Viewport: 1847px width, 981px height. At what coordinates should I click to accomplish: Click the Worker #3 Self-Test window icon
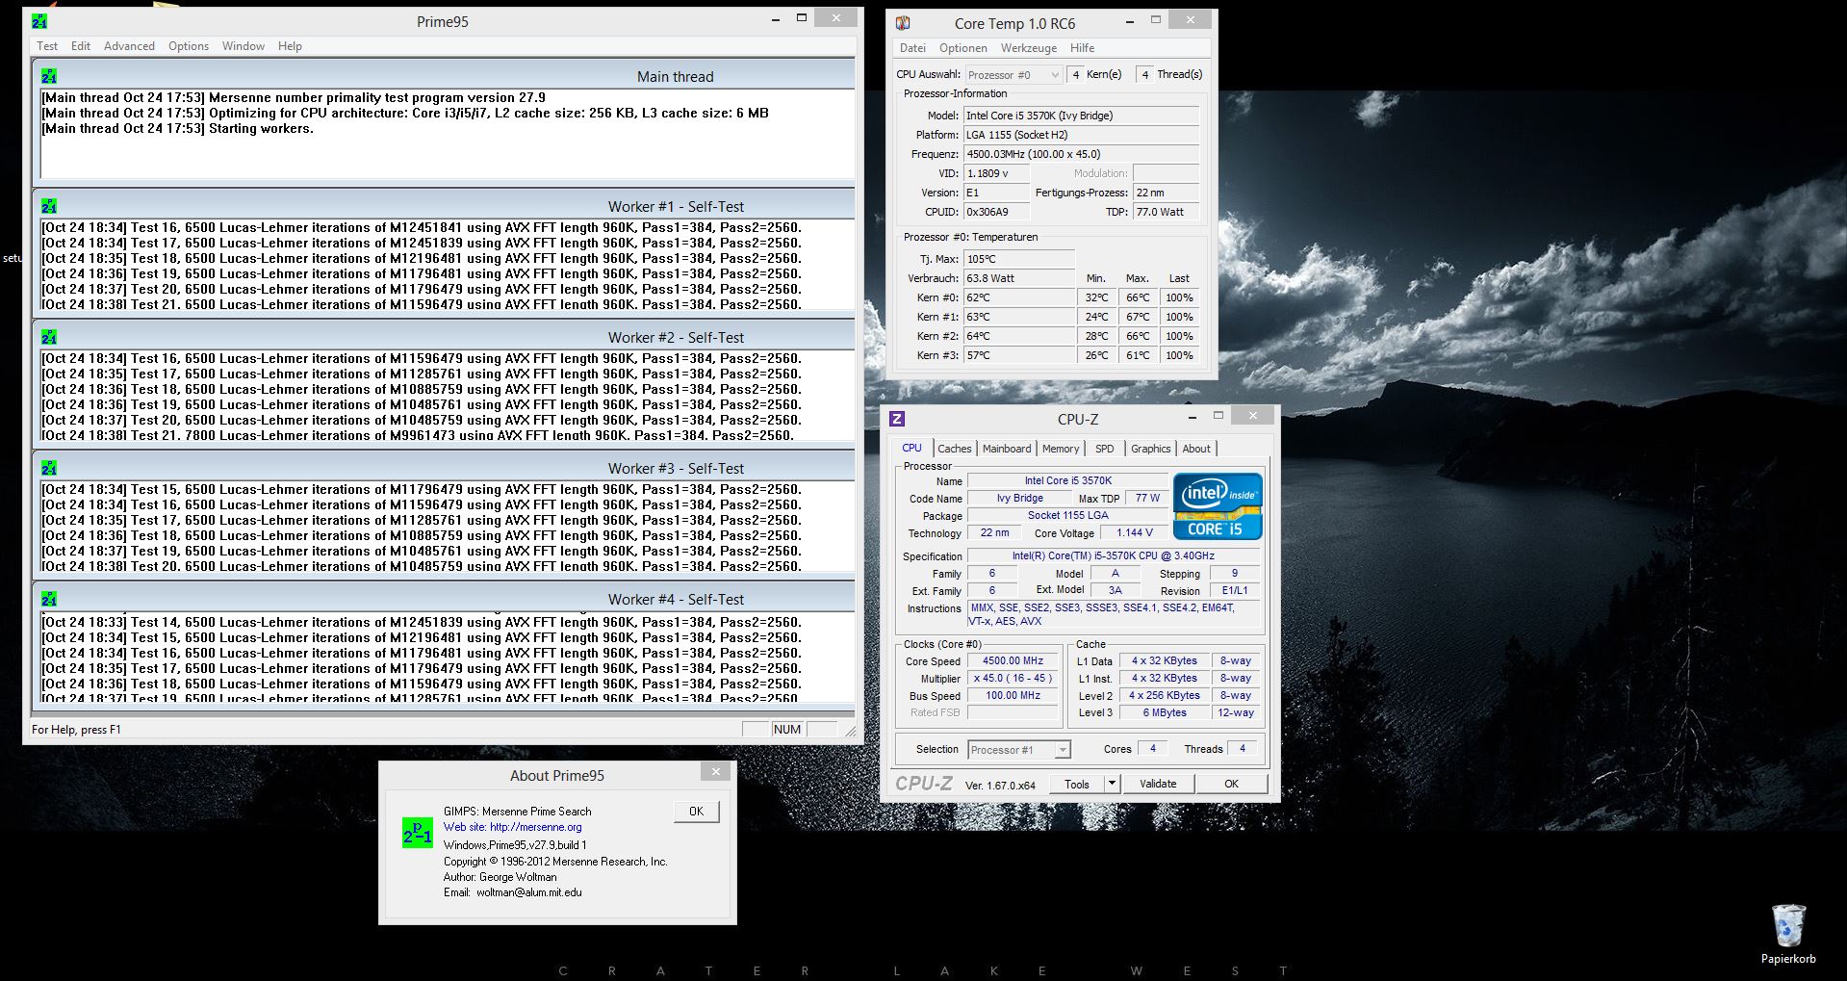click(49, 468)
